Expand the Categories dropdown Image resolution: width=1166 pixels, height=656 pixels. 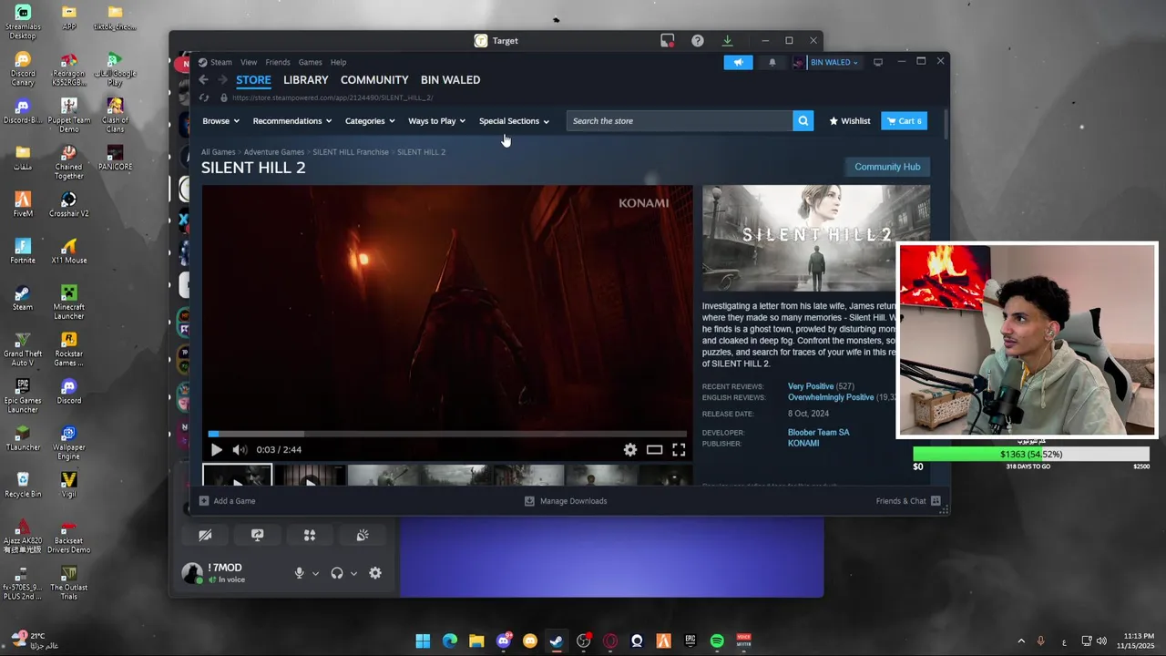pos(370,121)
